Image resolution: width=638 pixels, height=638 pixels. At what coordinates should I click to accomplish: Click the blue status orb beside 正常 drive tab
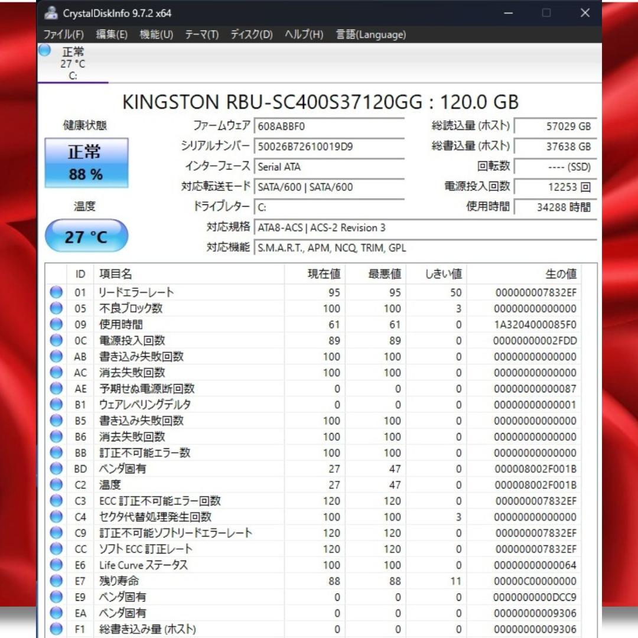(45, 50)
